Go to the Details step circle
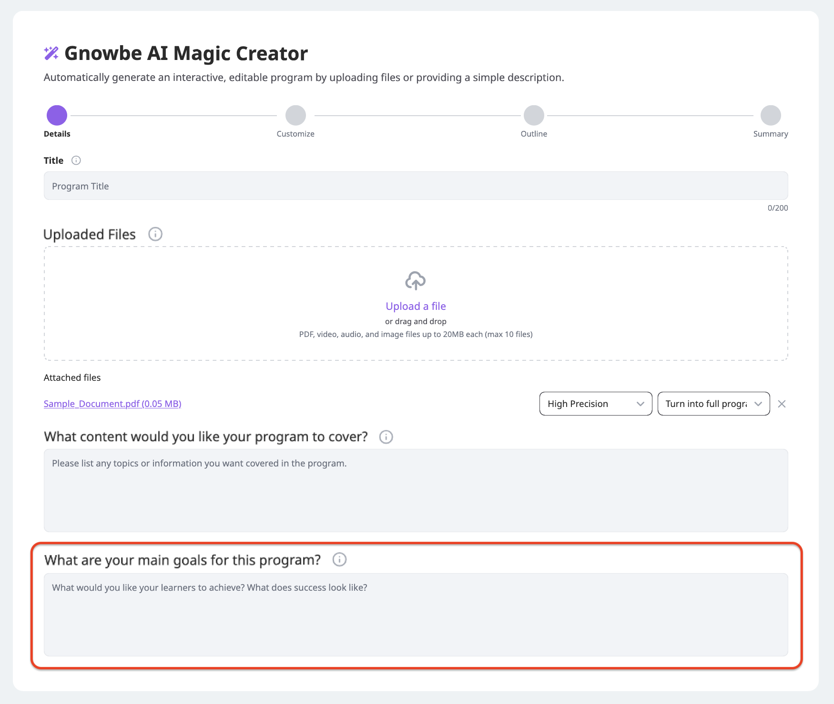The image size is (834, 704). pyautogui.click(x=57, y=115)
